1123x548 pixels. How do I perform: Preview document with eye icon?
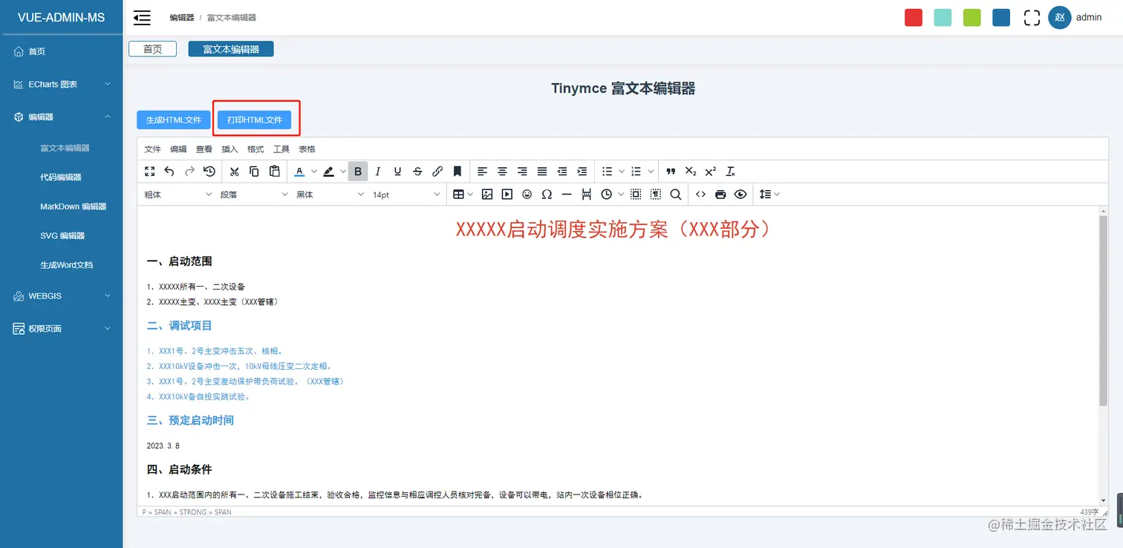pyautogui.click(x=740, y=195)
